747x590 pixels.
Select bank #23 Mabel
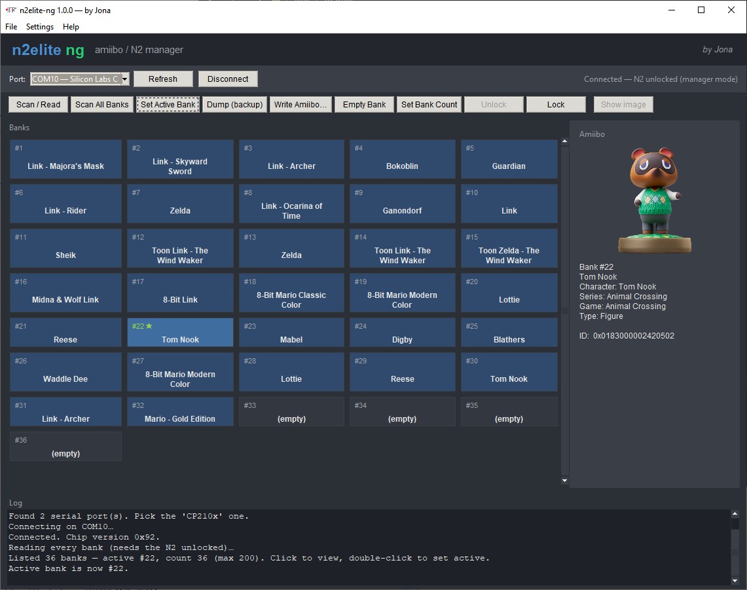[291, 333]
